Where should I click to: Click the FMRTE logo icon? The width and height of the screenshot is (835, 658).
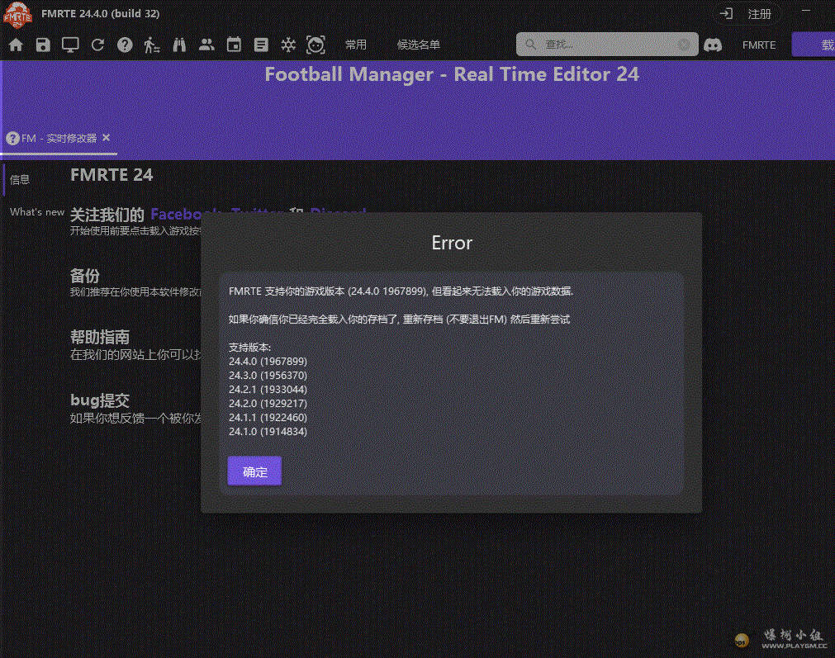[17, 14]
